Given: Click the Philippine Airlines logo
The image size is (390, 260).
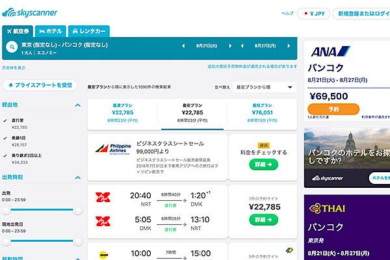Looking at the screenshot, I should pos(113,149).
